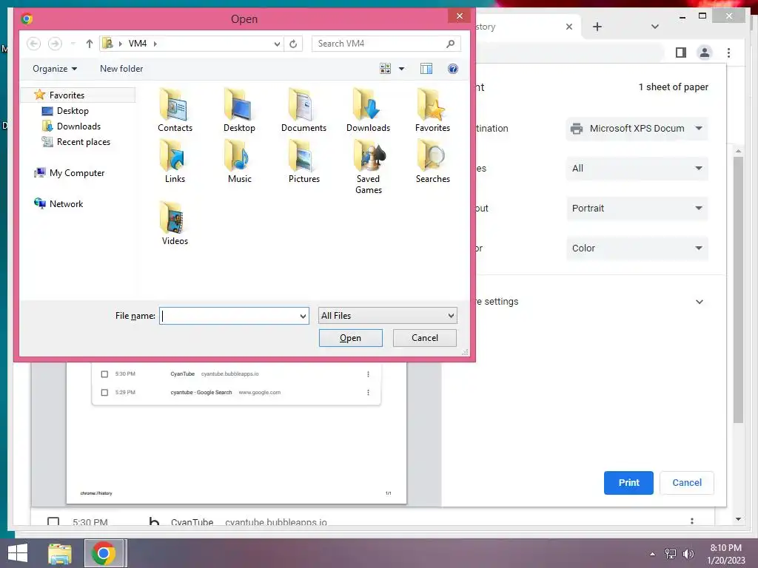Select Favorites in navigation pane

tap(67, 95)
